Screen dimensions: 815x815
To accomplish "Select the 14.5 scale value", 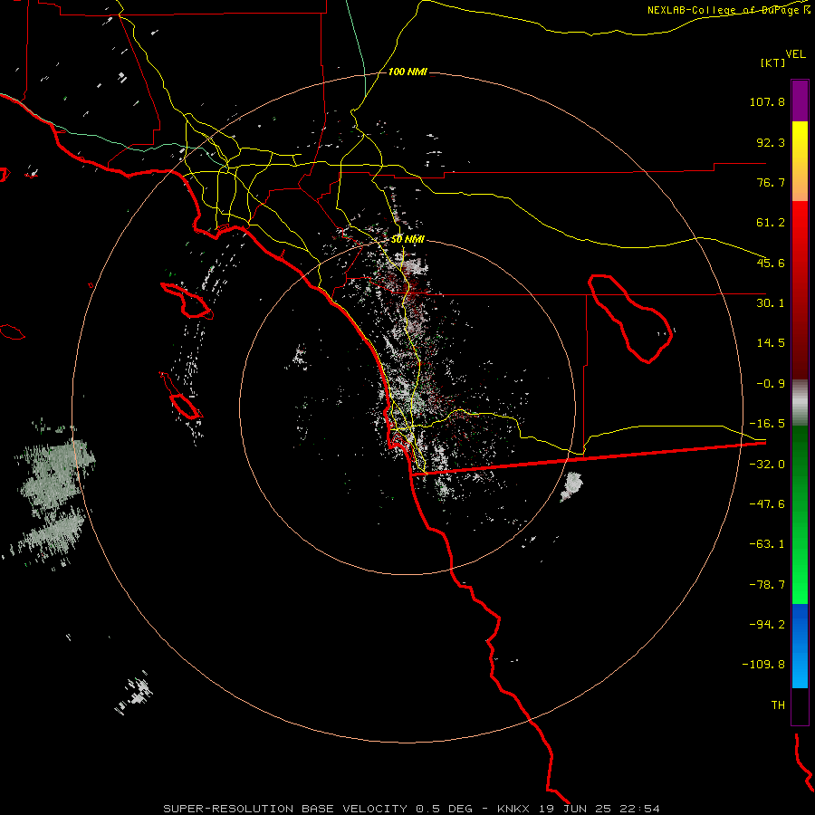I will coord(771,343).
